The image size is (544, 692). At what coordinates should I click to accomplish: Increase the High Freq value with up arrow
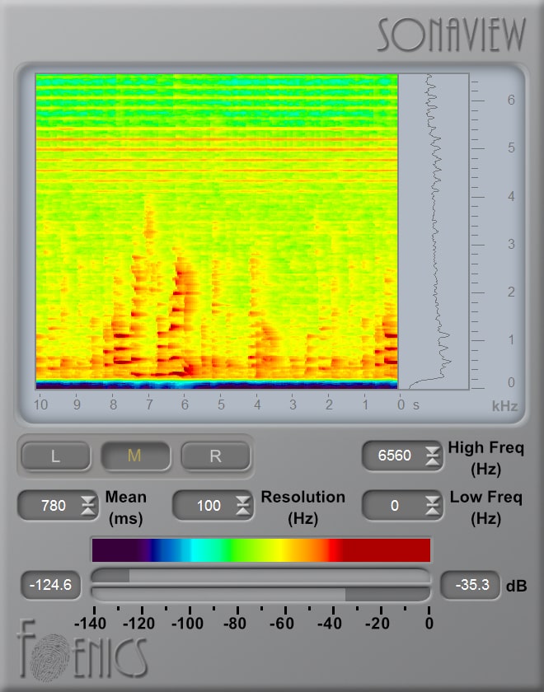pos(432,450)
